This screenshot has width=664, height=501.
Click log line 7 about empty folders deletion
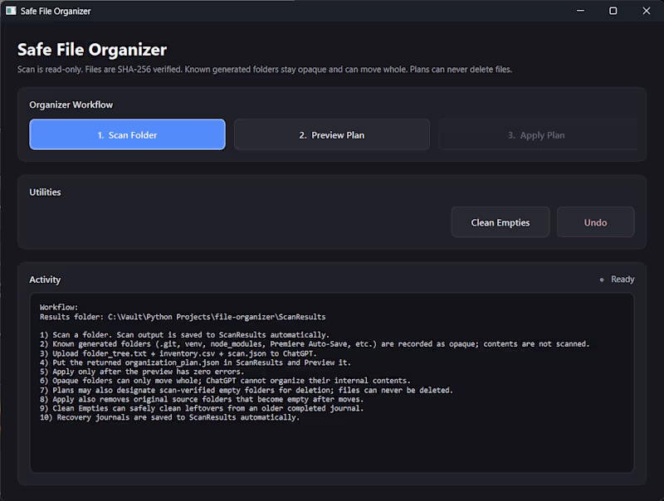[x=247, y=390]
